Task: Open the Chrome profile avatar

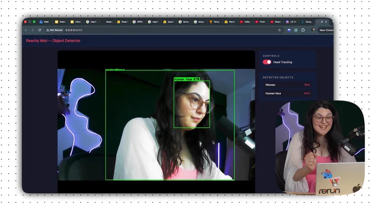Action: 313,30
